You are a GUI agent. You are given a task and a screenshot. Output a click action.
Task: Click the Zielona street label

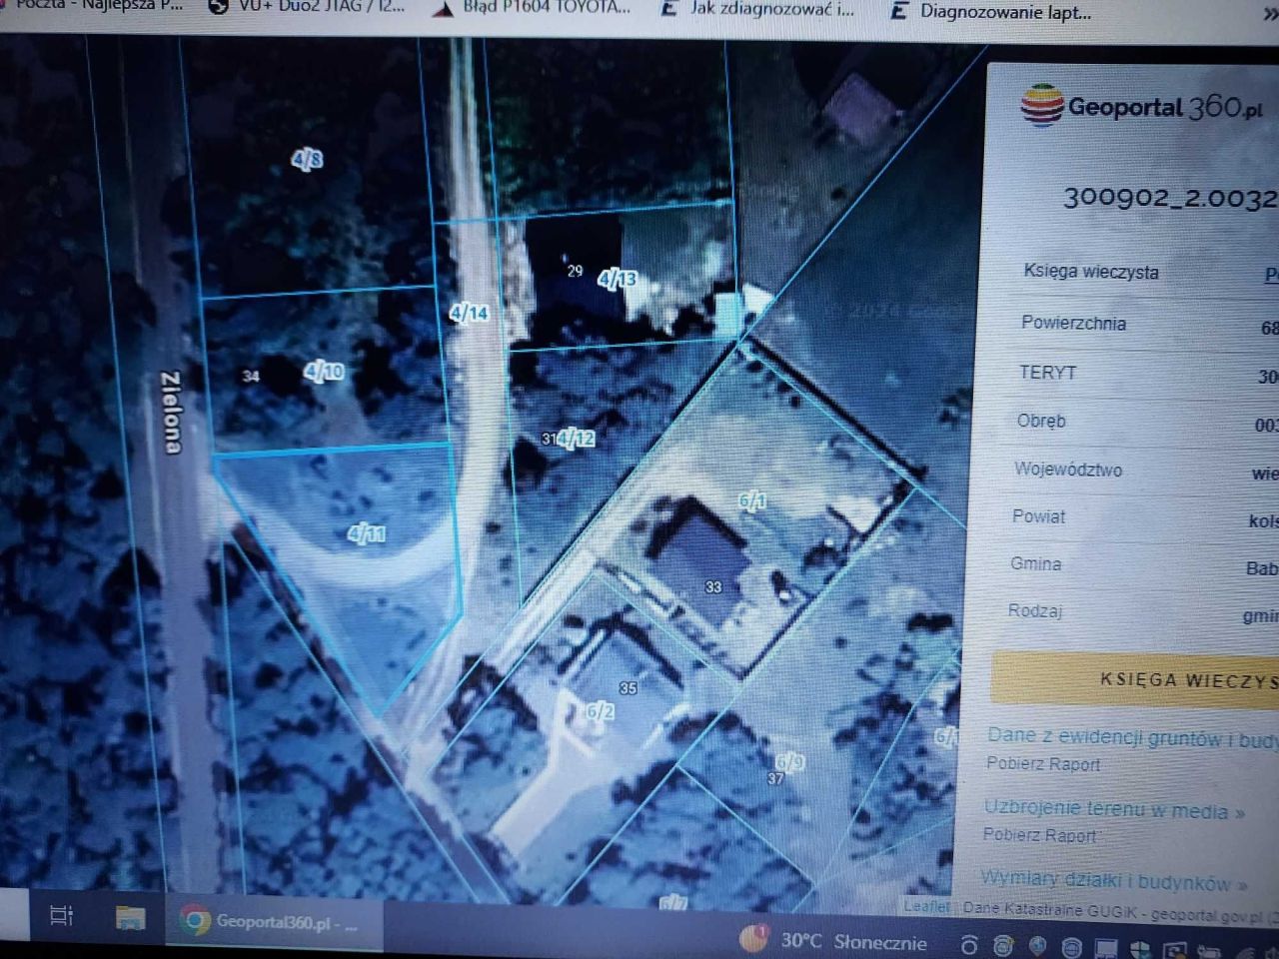point(171,412)
